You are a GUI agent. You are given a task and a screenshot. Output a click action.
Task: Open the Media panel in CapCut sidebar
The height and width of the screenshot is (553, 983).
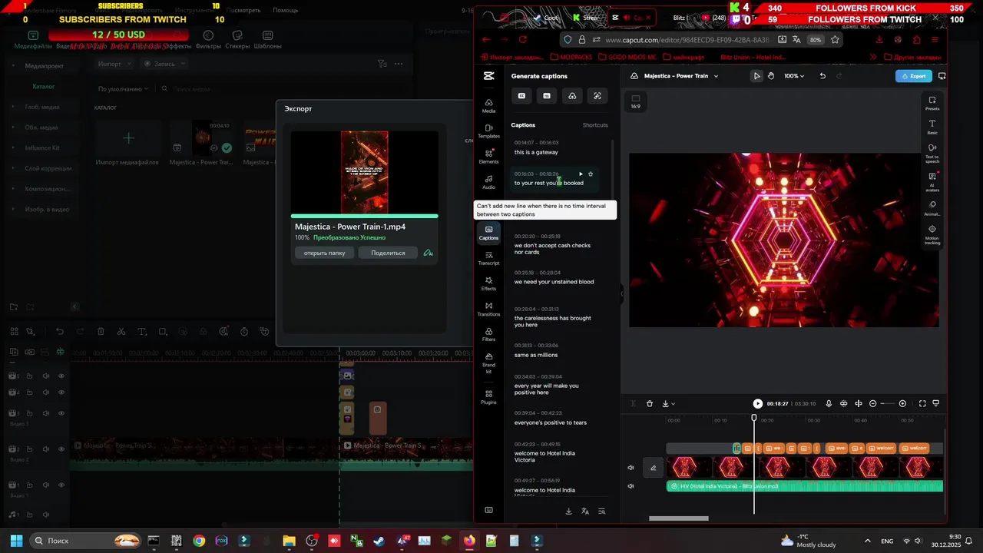pyautogui.click(x=488, y=106)
